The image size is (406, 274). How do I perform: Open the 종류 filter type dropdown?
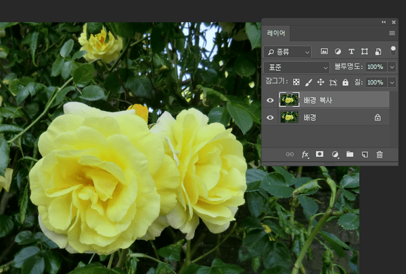(288, 51)
